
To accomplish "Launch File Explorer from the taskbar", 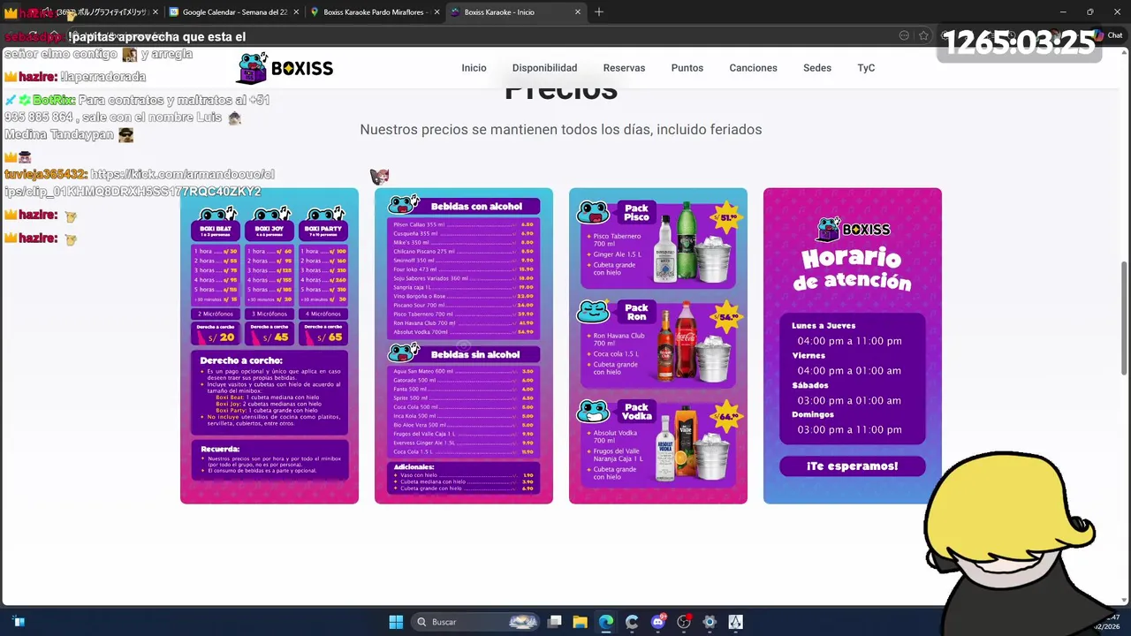I will coord(581,622).
